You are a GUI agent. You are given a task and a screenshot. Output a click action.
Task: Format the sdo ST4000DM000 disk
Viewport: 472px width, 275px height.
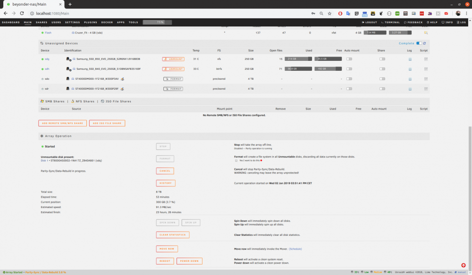click(x=173, y=79)
